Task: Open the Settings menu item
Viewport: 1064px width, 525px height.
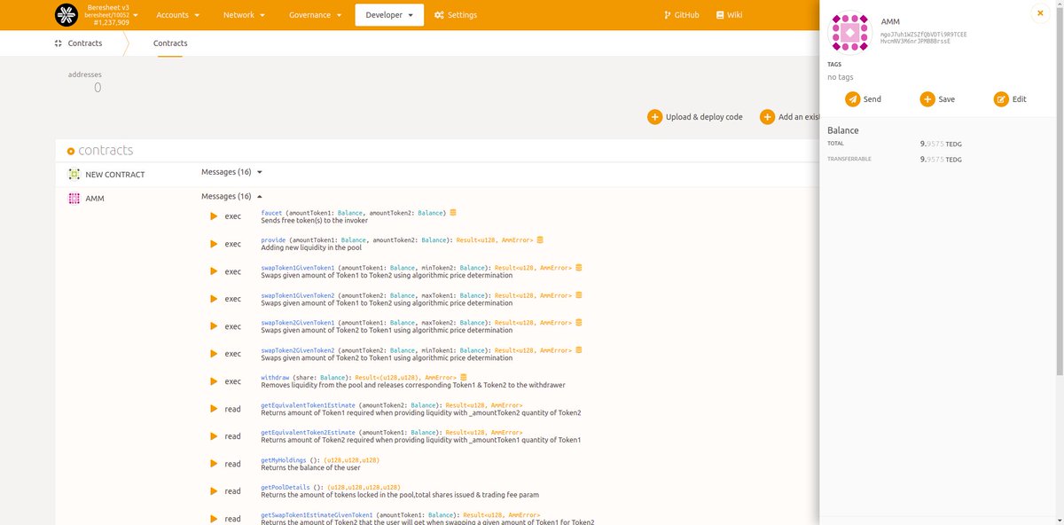Action: click(x=456, y=15)
